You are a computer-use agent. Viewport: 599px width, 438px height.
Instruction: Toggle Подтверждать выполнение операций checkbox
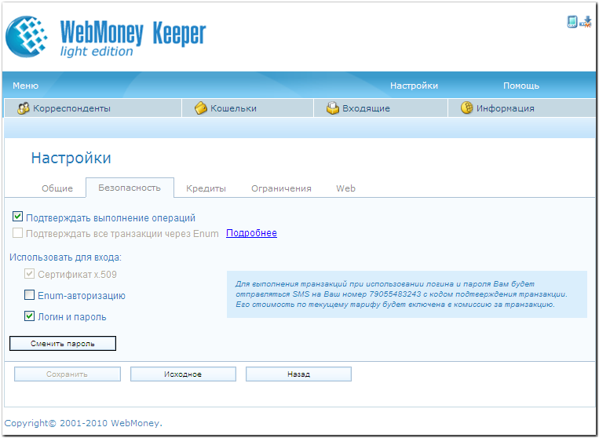17,217
